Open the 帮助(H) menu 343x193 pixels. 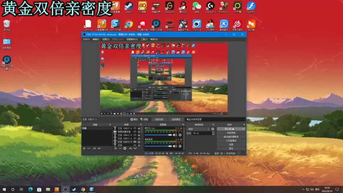tap(154, 39)
